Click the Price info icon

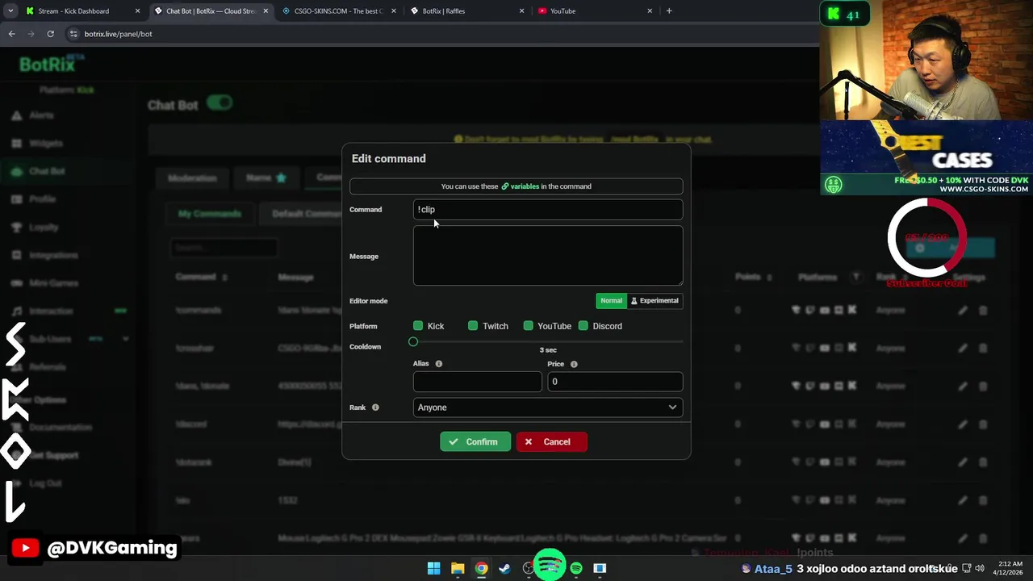[x=574, y=364]
